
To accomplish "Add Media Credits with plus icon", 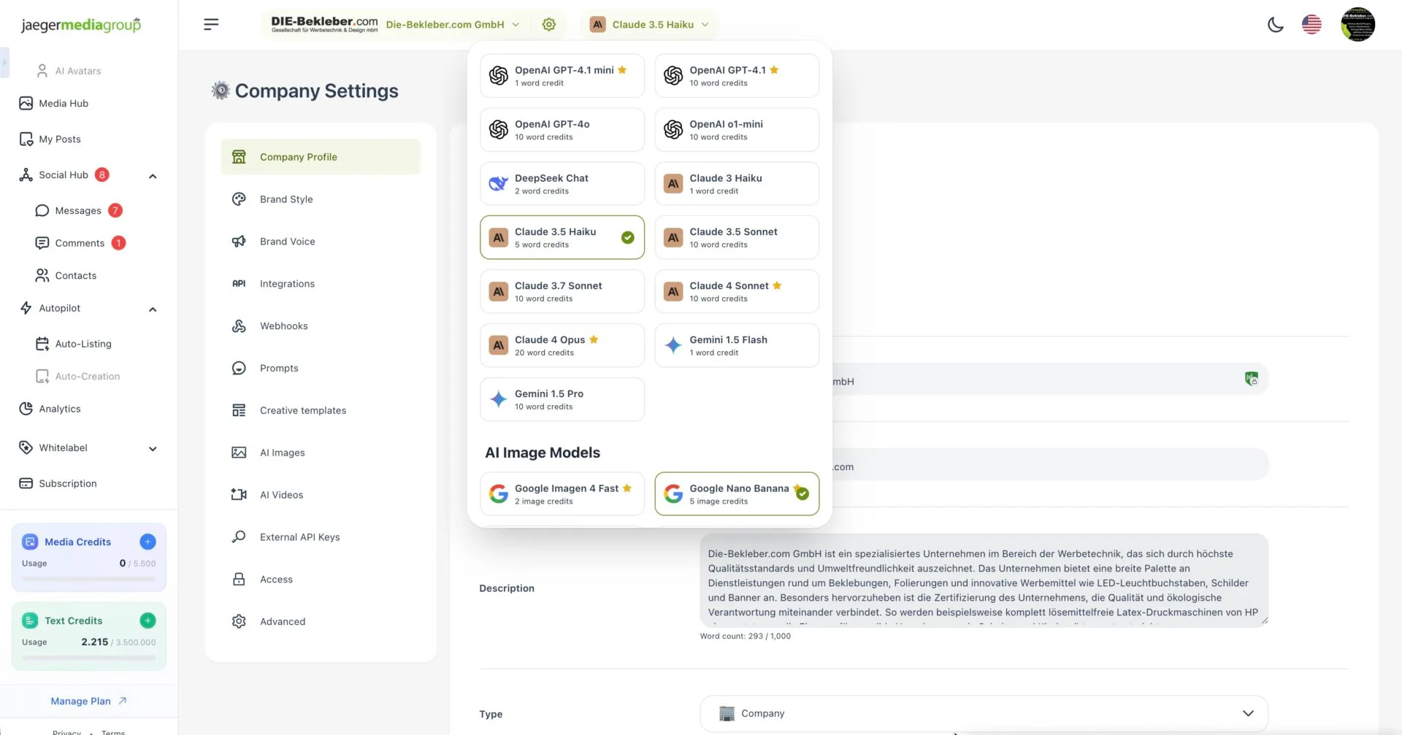I will pyautogui.click(x=148, y=542).
